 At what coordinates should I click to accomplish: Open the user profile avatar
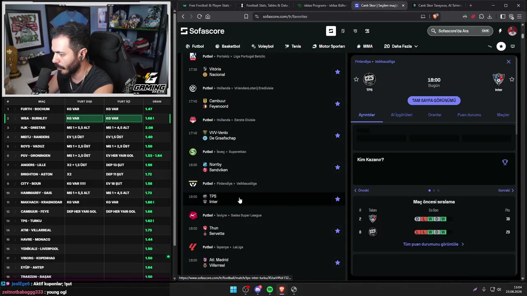click(x=512, y=31)
